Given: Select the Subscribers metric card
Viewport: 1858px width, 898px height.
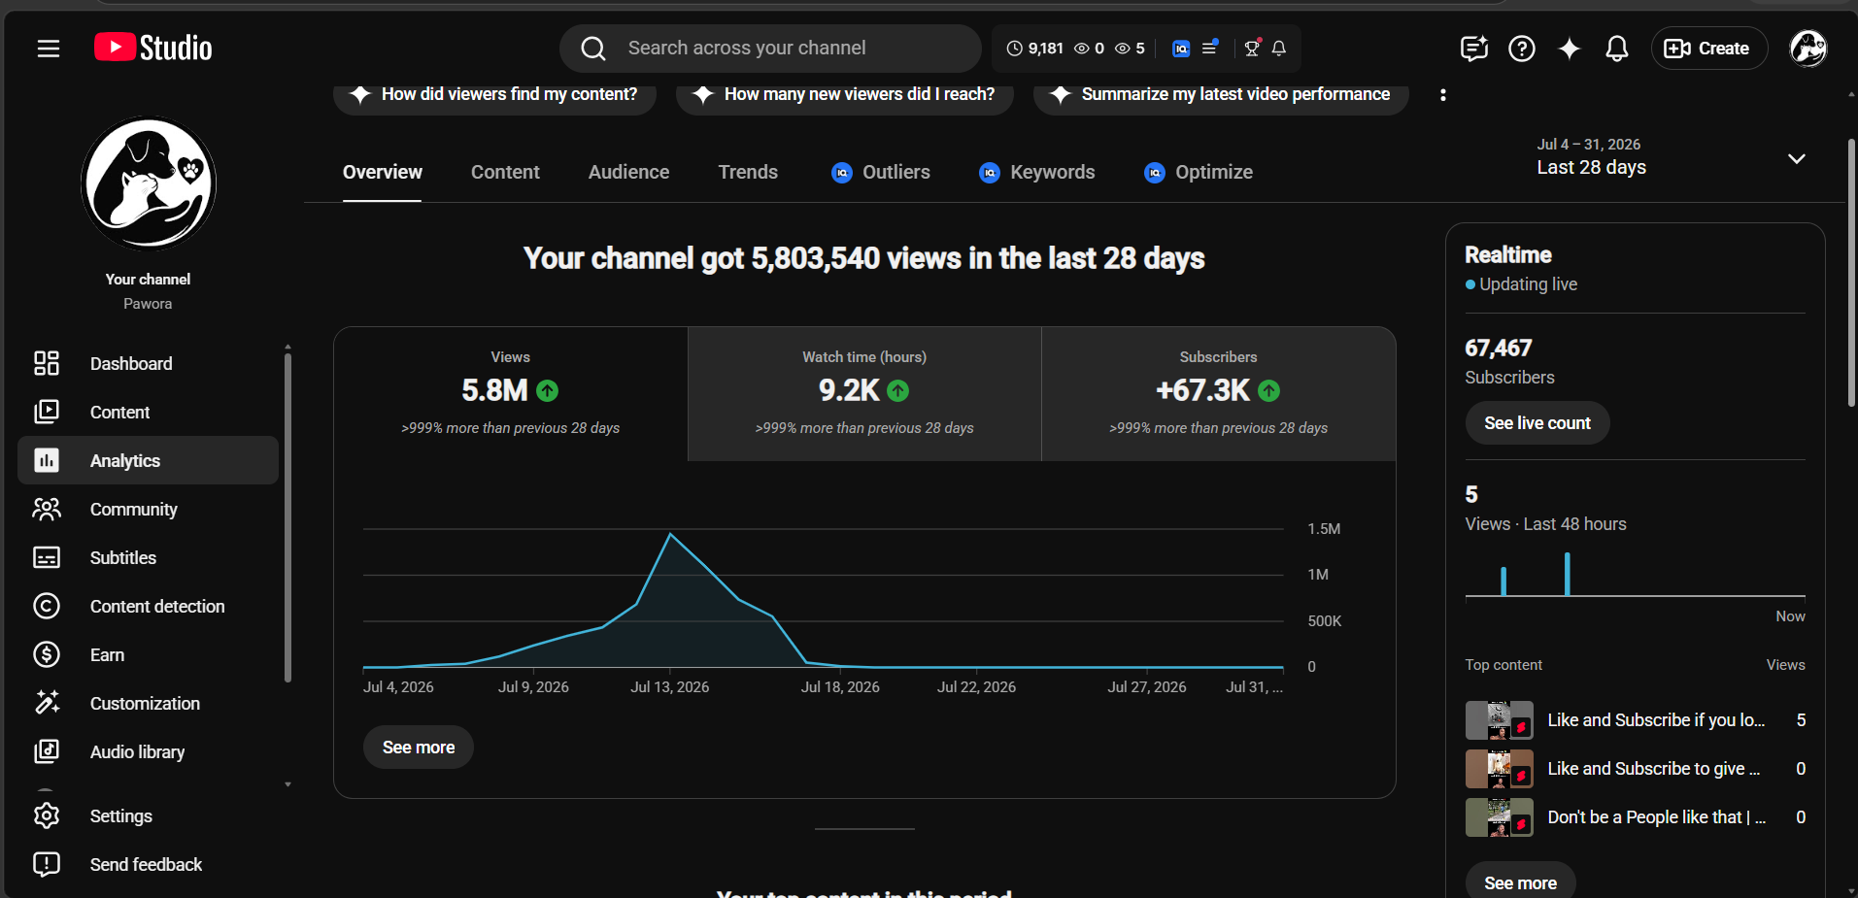Looking at the screenshot, I should click(x=1219, y=394).
